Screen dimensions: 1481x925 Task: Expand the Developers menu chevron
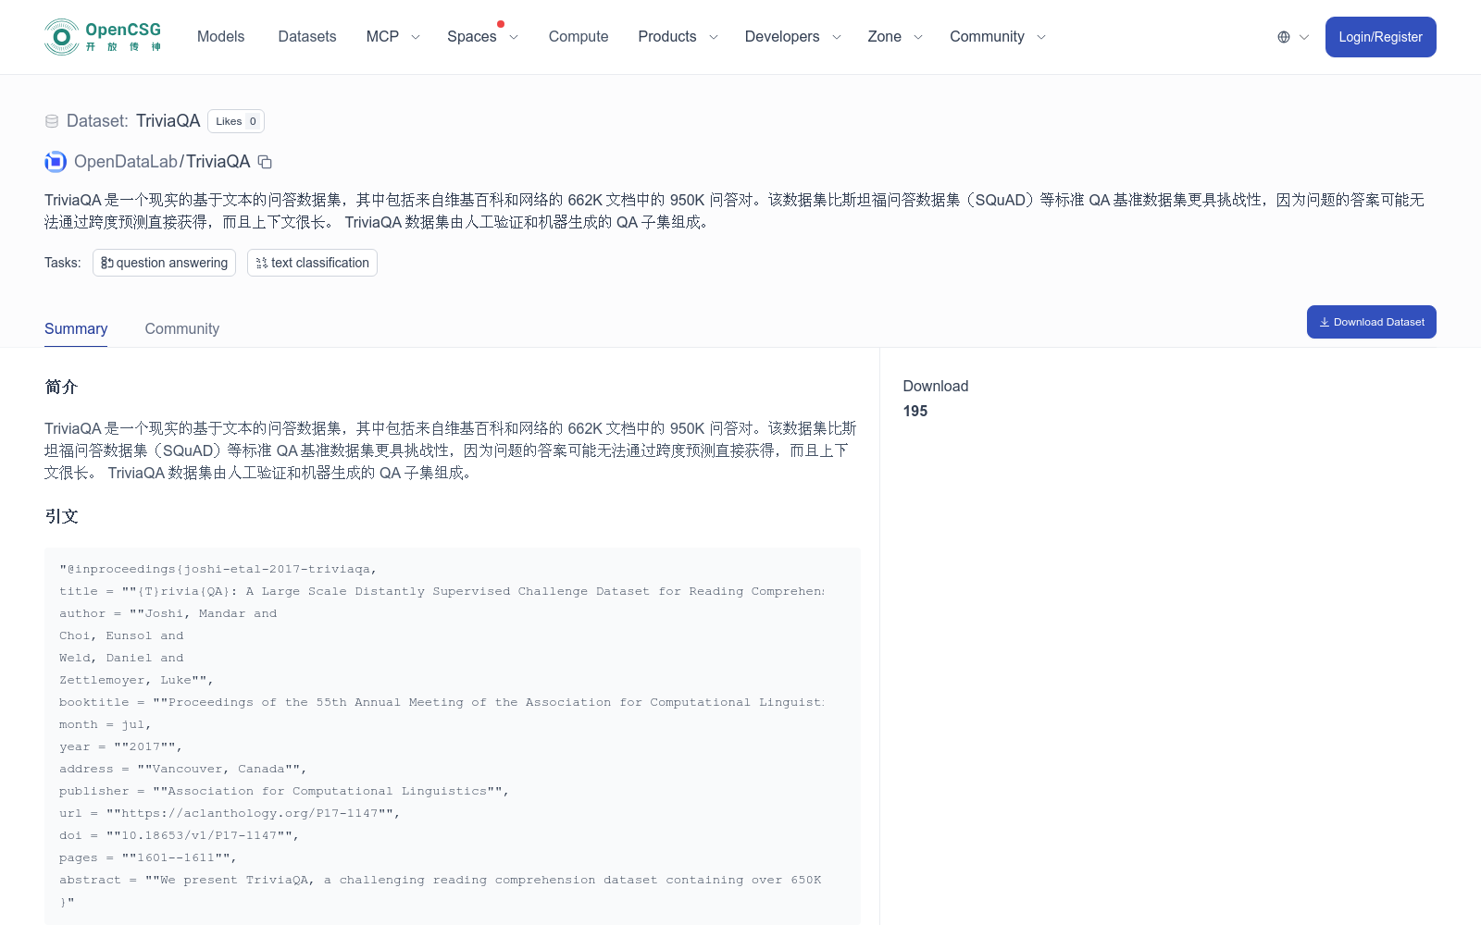tap(837, 37)
